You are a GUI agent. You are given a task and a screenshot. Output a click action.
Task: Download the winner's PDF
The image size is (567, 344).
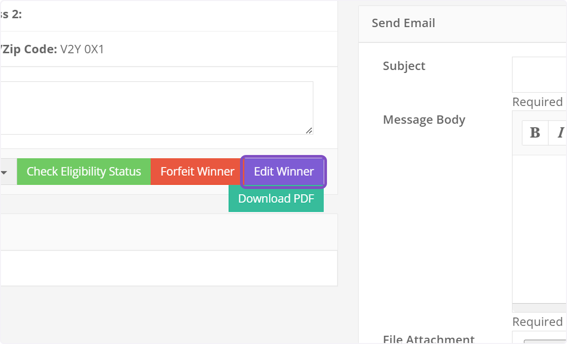coord(276,198)
